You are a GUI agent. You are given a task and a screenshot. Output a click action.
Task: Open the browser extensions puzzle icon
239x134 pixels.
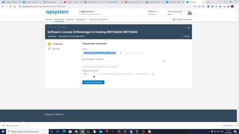tap(220, 7)
